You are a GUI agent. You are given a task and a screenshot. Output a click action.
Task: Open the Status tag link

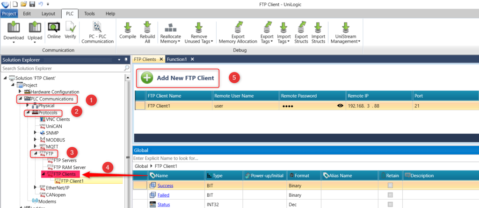(x=164, y=204)
